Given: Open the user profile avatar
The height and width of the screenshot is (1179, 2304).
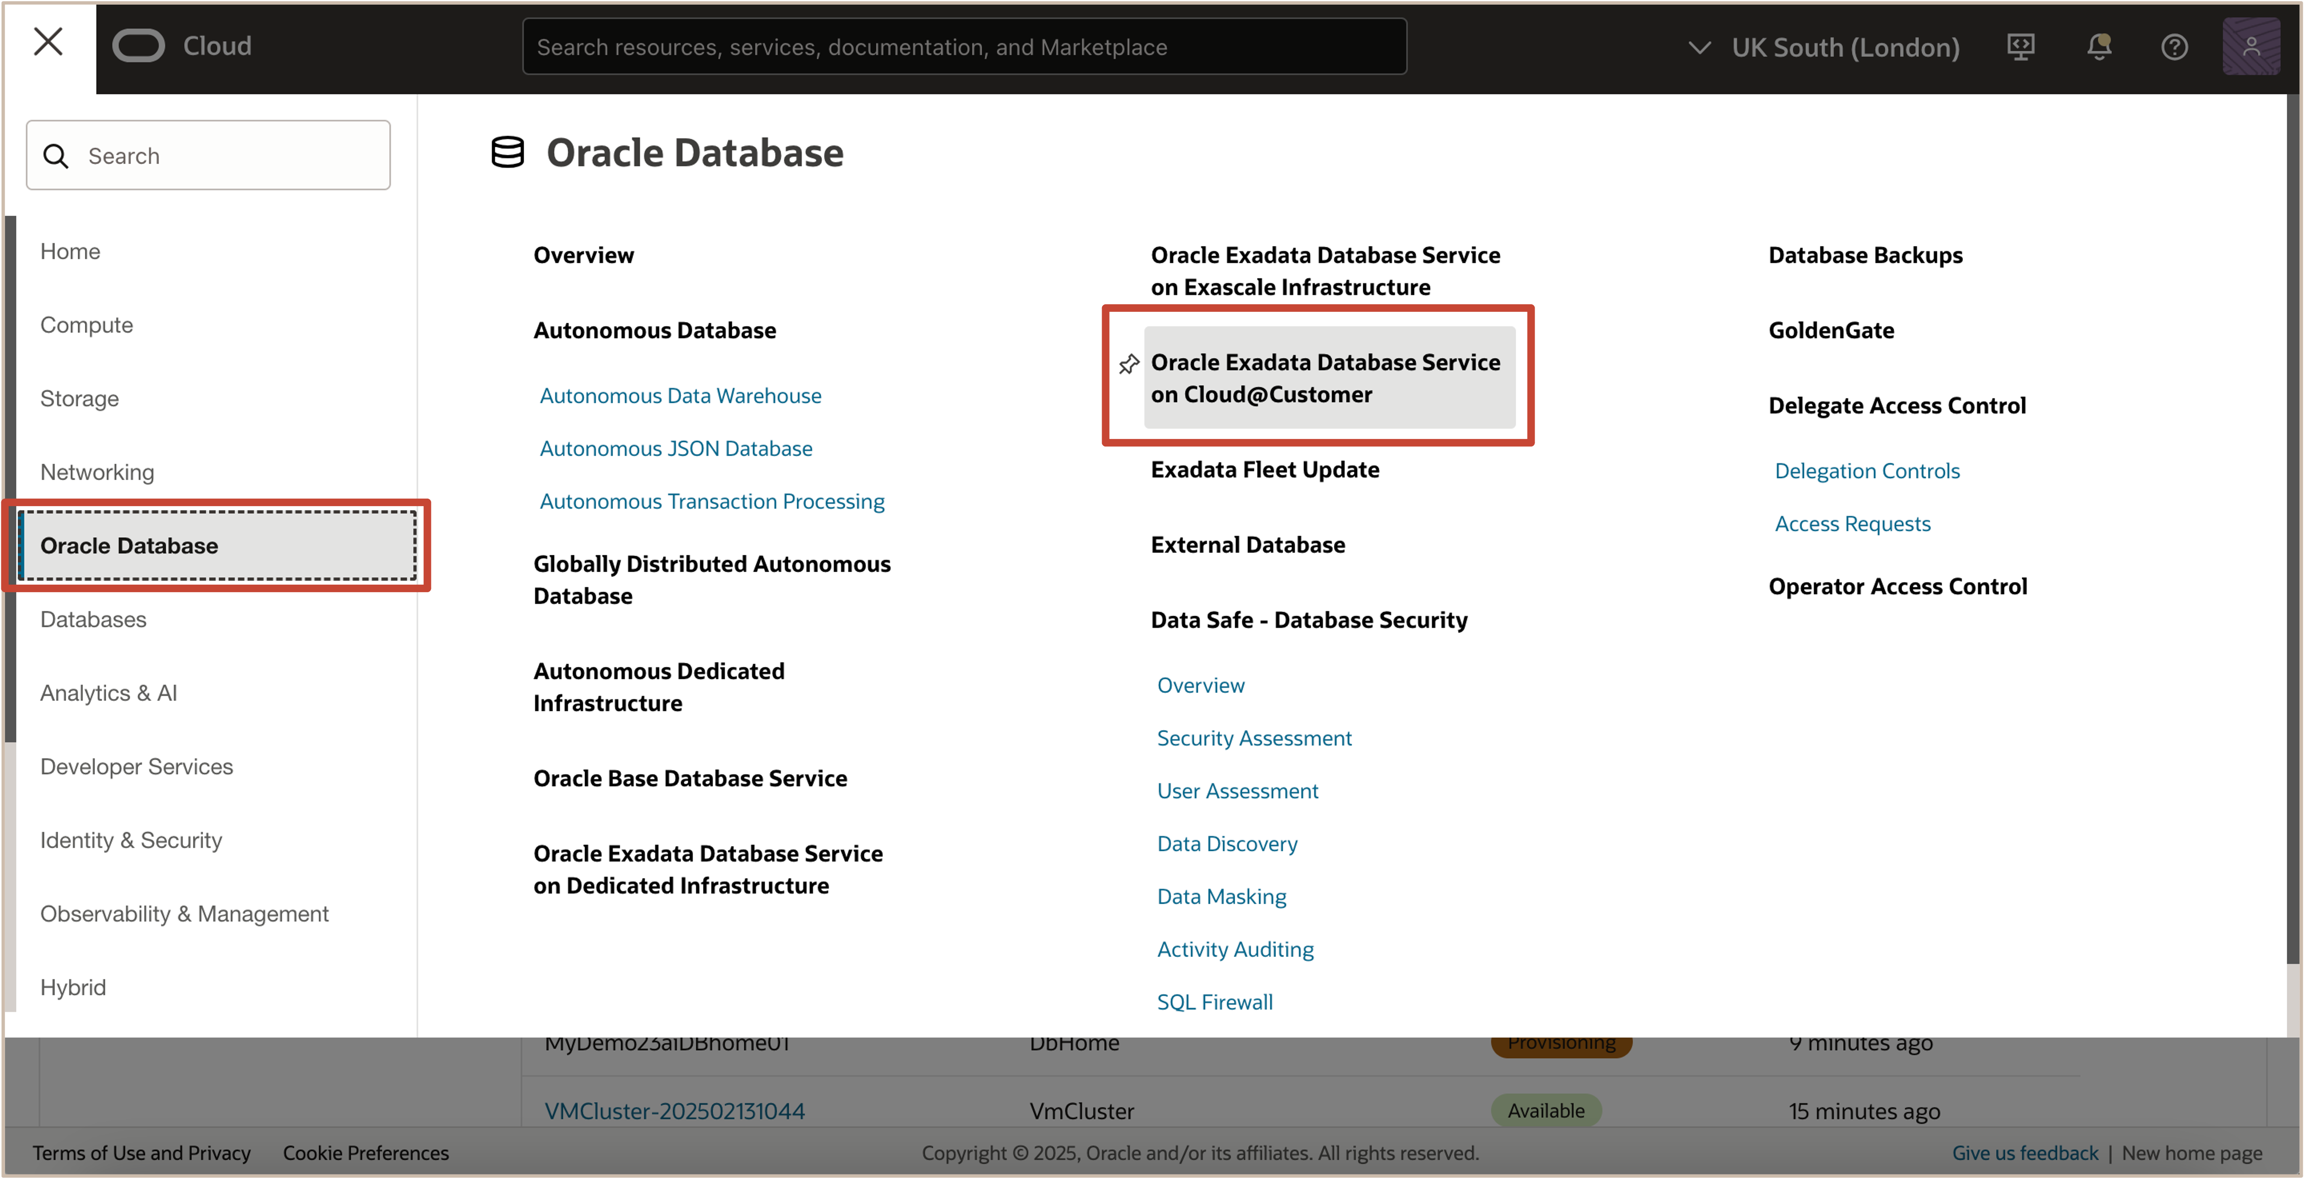Looking at the screenshot, I should coord(2250,47).
